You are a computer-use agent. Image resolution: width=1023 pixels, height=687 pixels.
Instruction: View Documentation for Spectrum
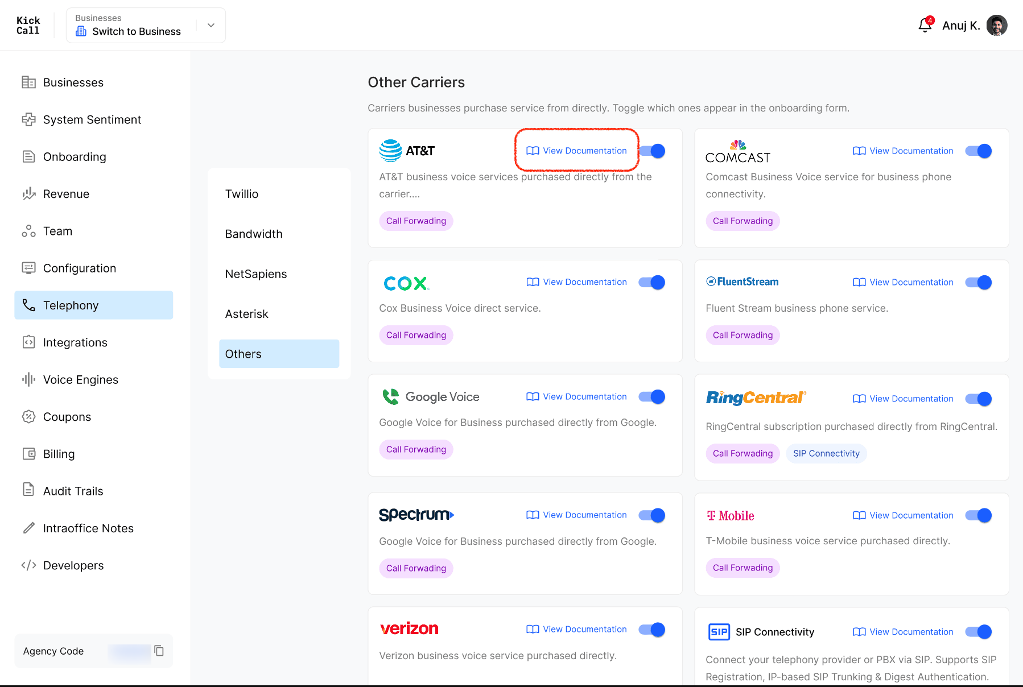(577, 515)
